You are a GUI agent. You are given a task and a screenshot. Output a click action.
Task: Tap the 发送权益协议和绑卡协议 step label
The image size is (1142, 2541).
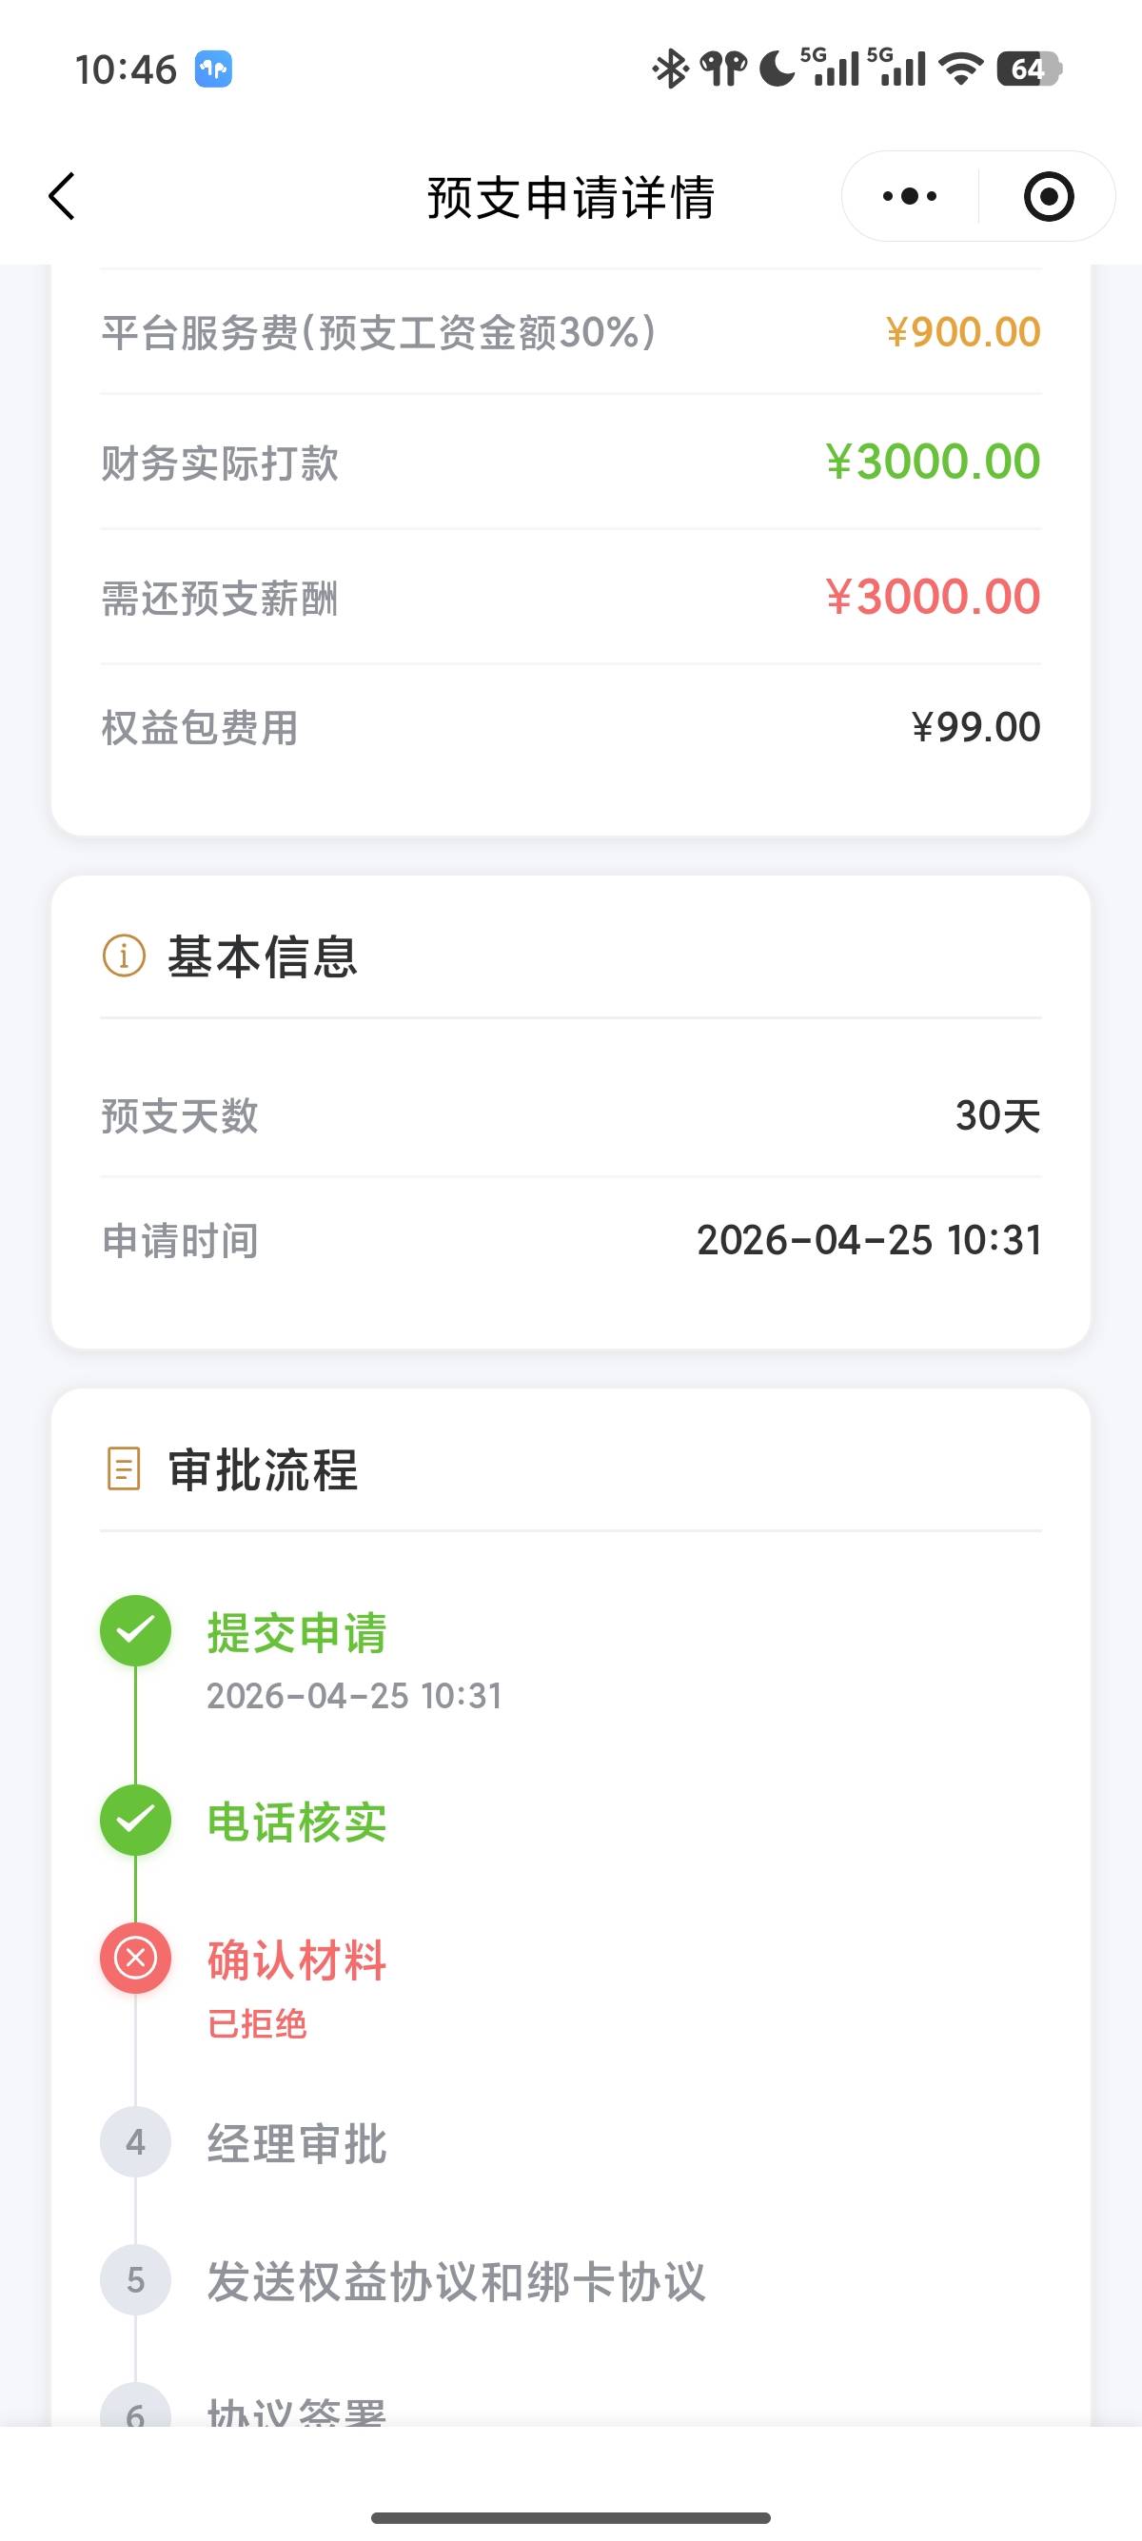coord(456,2281)
